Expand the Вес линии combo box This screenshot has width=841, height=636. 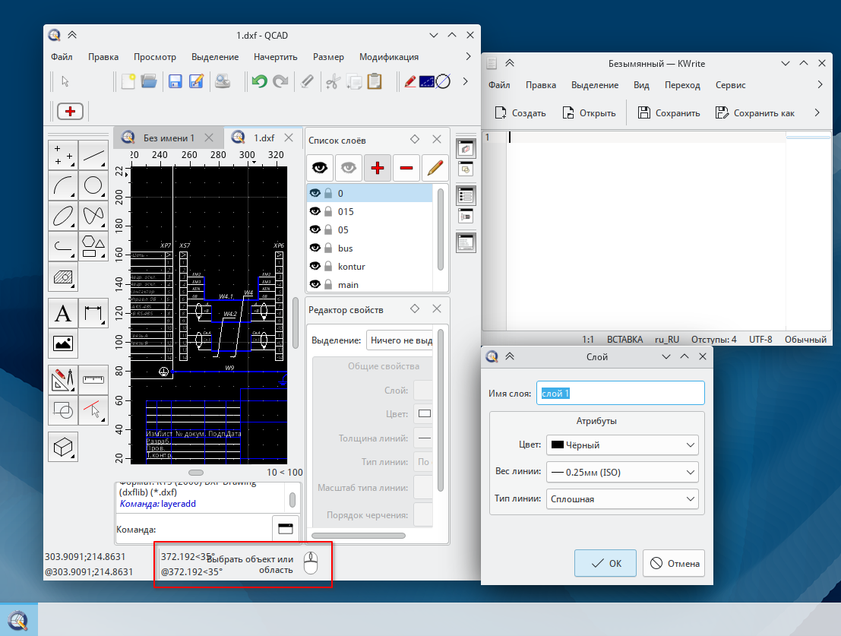(x=622, y=472)
